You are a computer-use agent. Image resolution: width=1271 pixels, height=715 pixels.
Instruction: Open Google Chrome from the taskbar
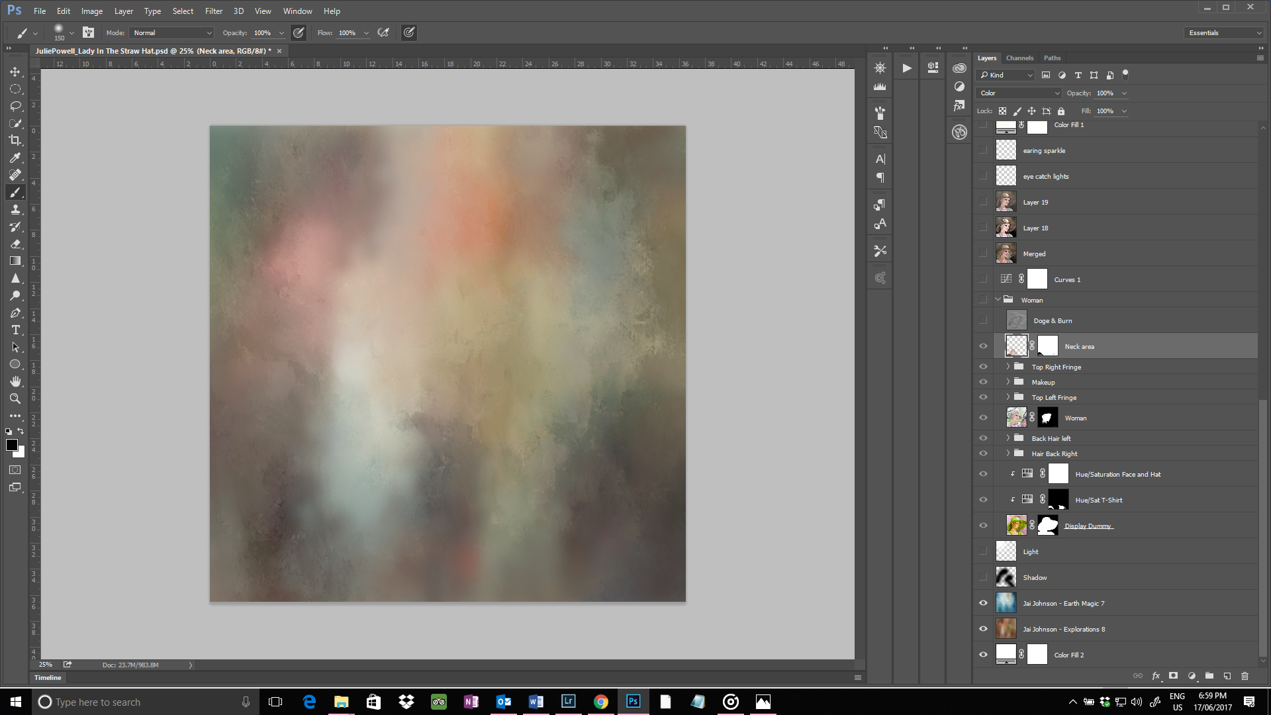(x=600, y=702)
